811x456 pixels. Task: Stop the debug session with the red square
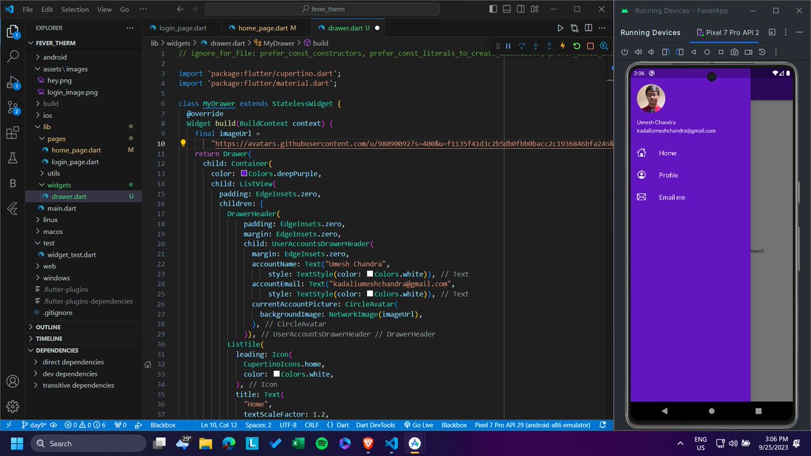[590, 46]
